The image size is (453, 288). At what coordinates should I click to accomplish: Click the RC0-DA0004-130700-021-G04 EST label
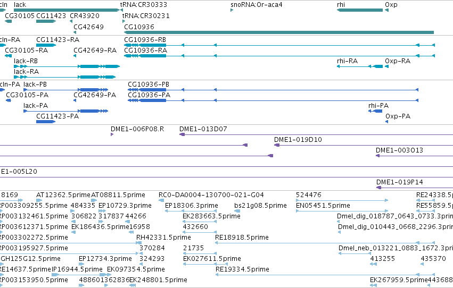click(211, 195)
